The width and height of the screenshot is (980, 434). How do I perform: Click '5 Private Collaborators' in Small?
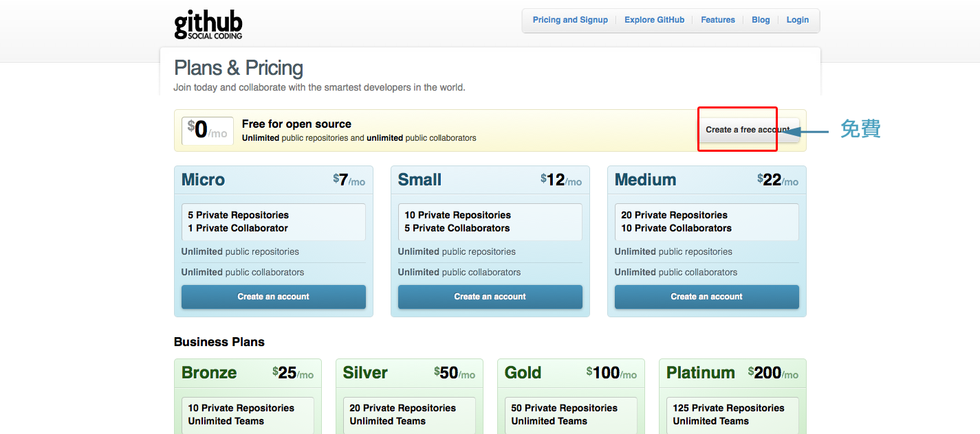point(457,228)
